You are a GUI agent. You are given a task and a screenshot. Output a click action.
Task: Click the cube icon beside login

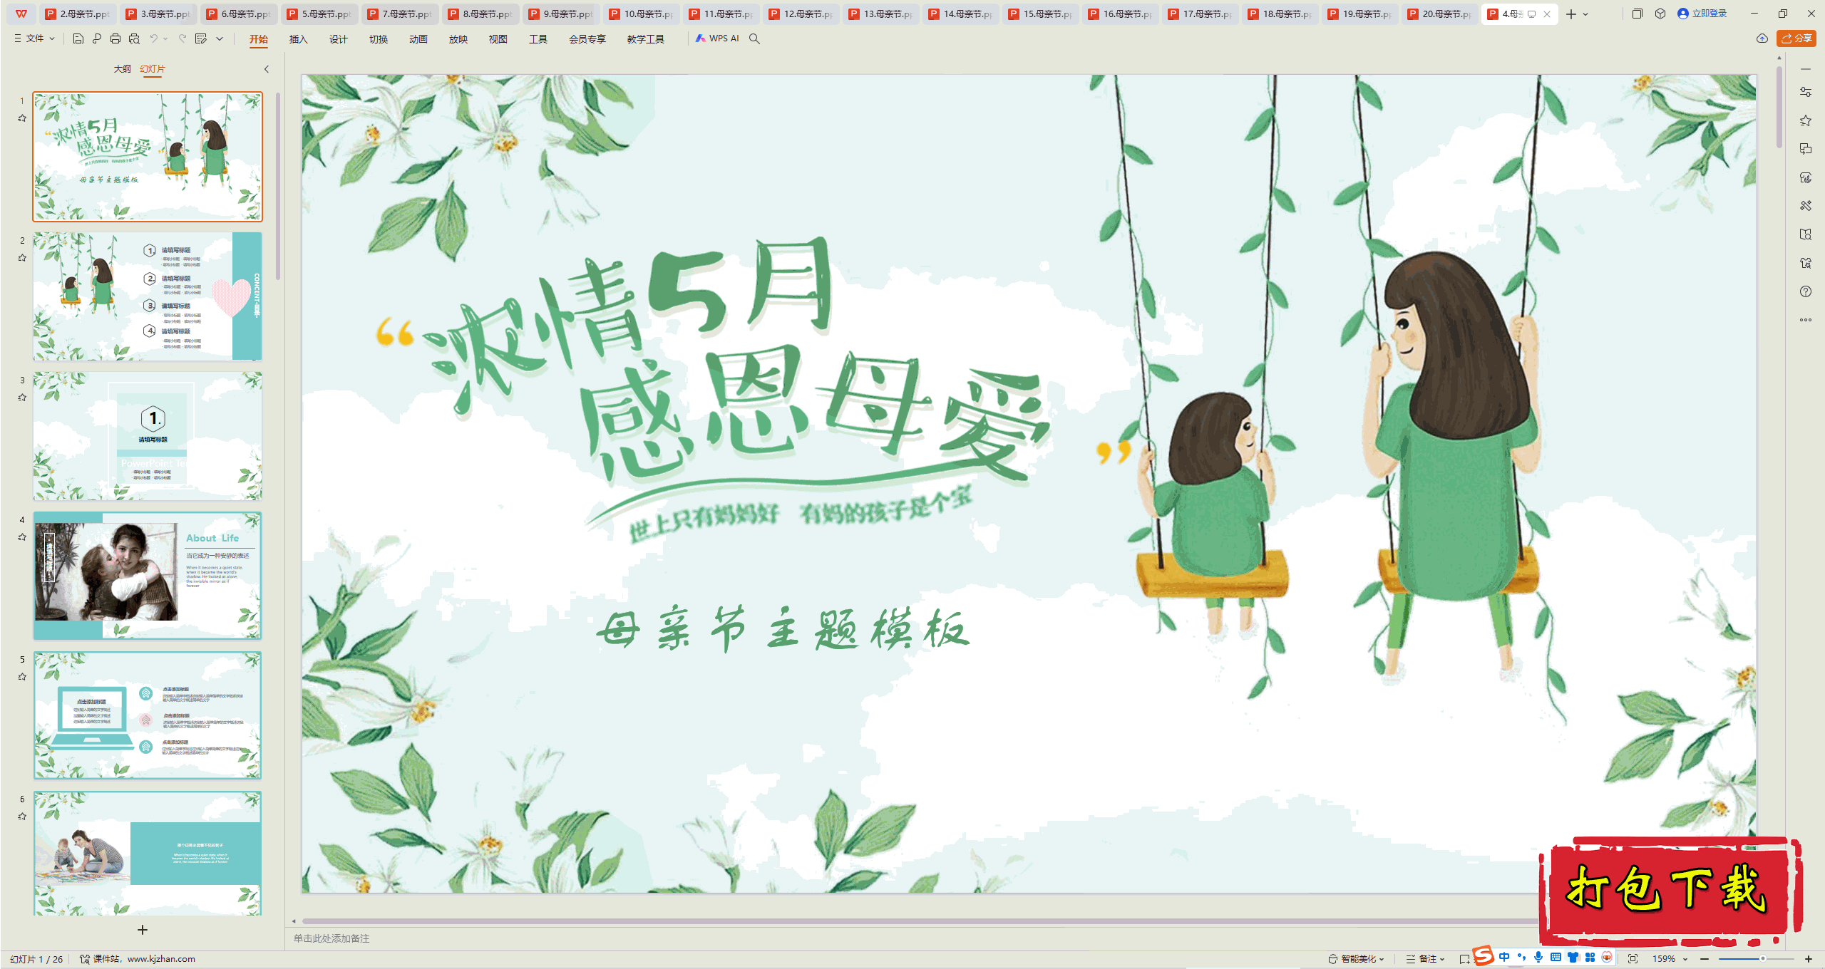(x=1660, y=14)
